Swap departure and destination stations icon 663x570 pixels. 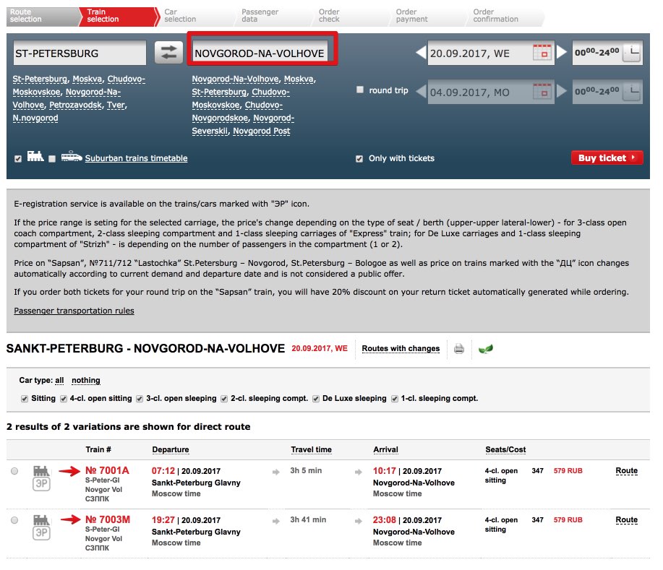pos(168,53)
